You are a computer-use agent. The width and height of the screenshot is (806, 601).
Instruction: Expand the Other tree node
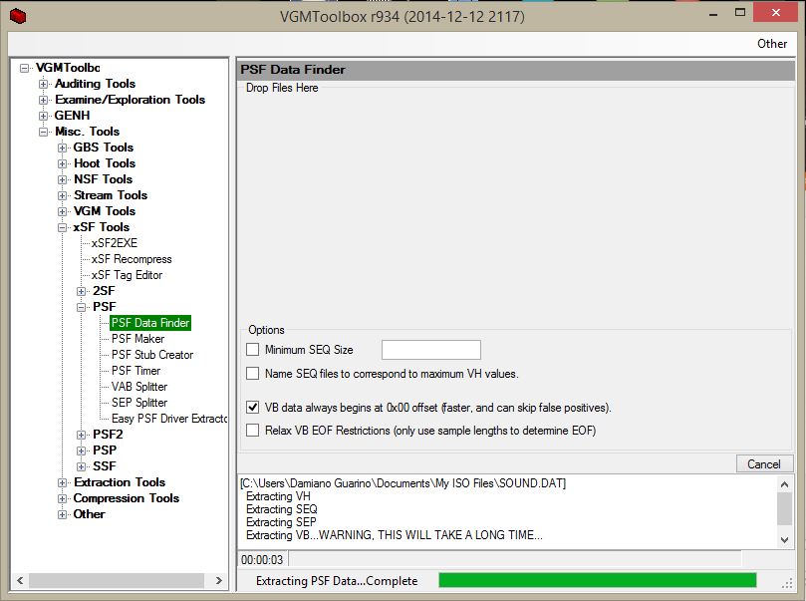click(62, 514)
